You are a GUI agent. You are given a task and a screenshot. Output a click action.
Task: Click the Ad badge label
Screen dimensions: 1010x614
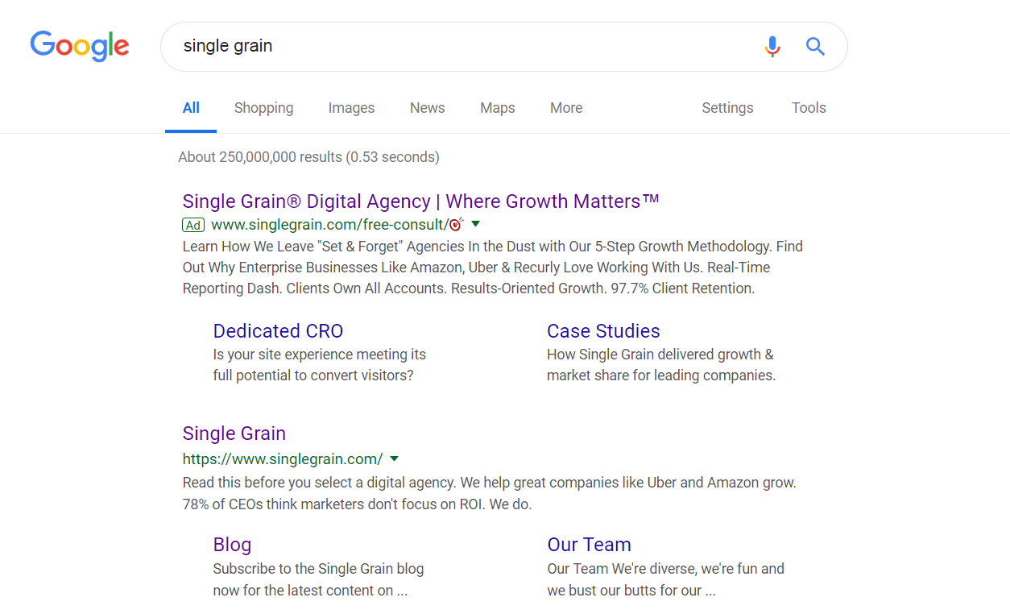click(193, 225)
